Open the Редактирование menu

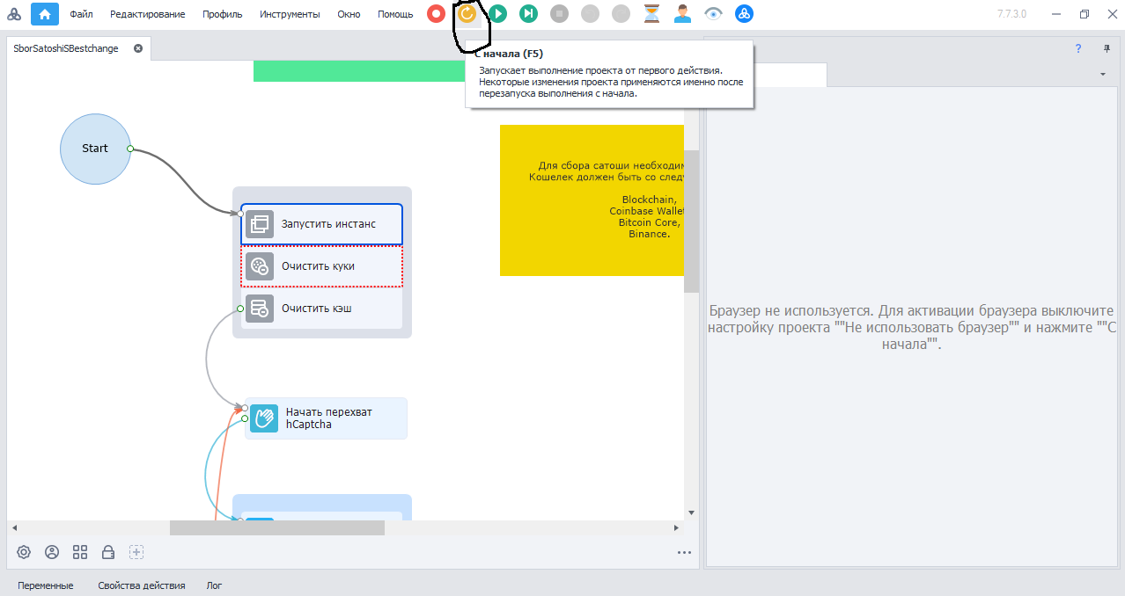tap(148, 14)
